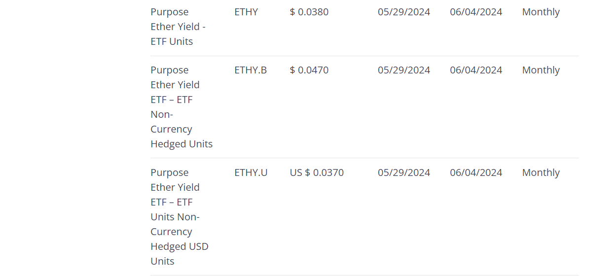The image size is (615, 276).
Task: Select Monthly frequency in the ETHY.U row
Action: [x=541, y=172]
